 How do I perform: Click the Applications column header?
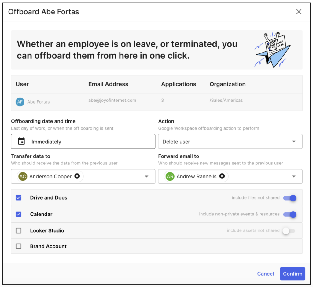pos(179,84)
